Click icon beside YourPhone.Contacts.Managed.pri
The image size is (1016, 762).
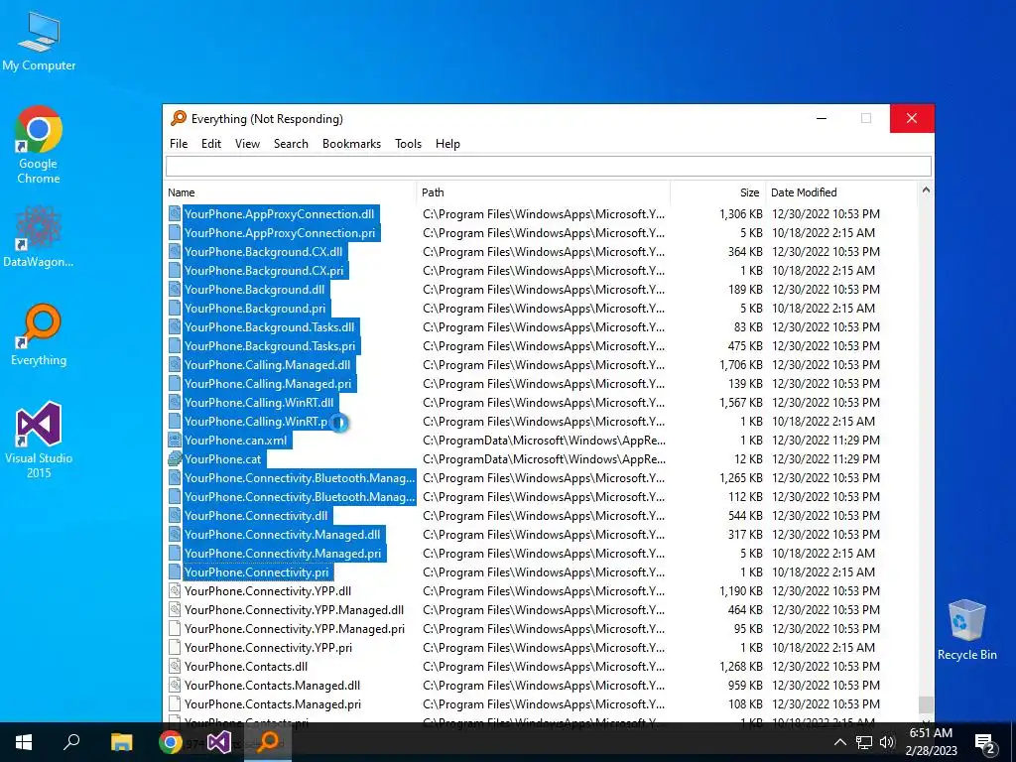175,703
